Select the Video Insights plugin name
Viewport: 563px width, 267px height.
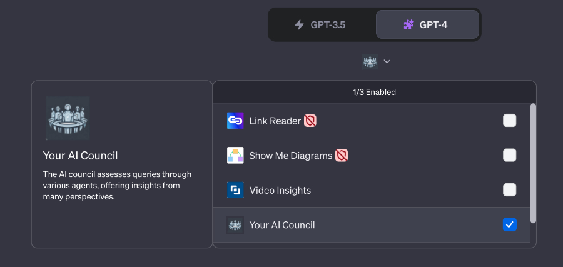click(x=280, y=190)
